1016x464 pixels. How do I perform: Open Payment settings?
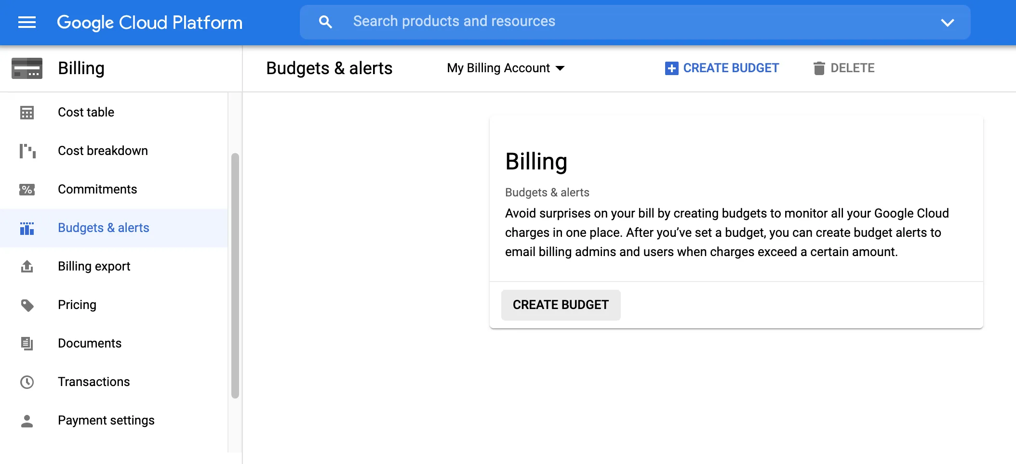[114, 421]
